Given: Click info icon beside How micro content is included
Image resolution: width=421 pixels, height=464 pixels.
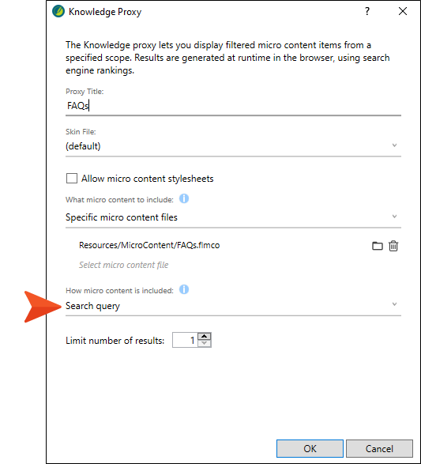Looking at the screenshot, I should coord(184,289).
